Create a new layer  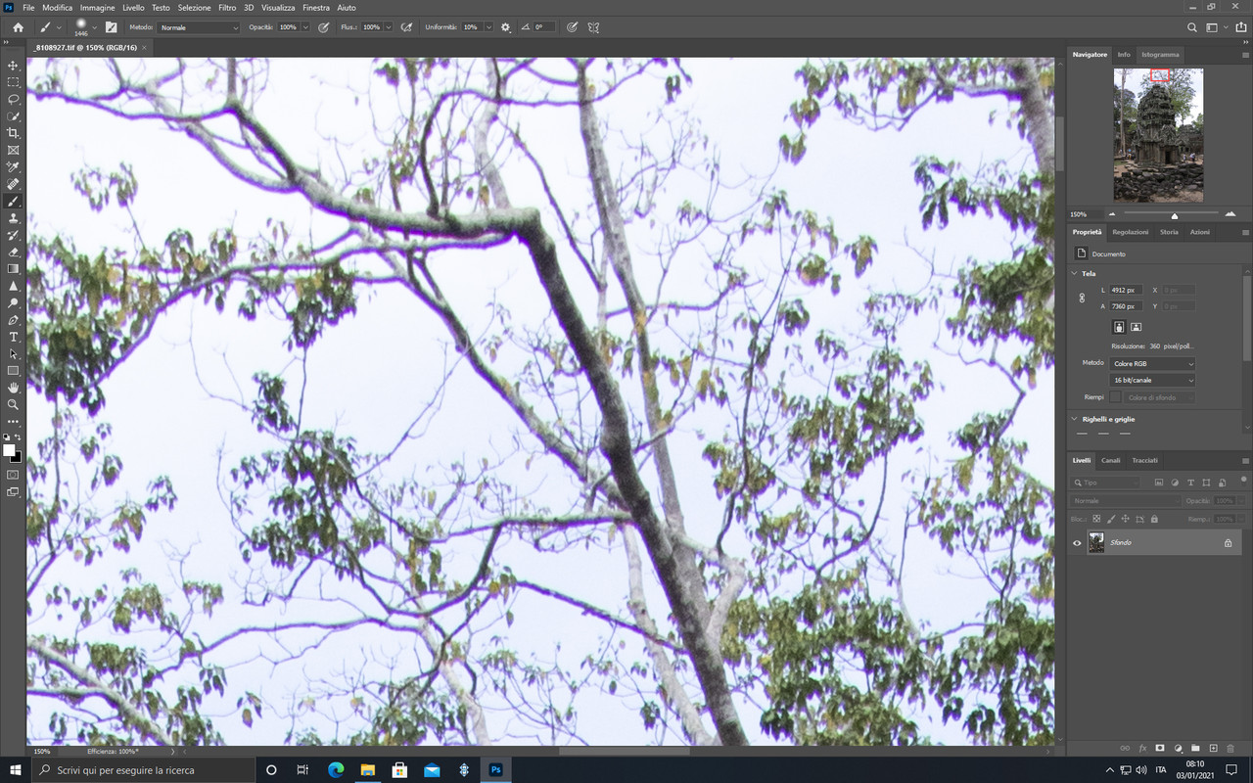coord(1214,748)
